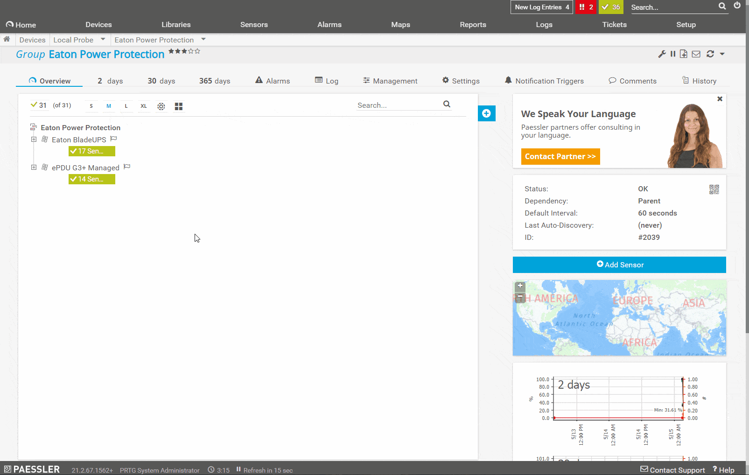Click into the top bar Search field

[674, 7]
